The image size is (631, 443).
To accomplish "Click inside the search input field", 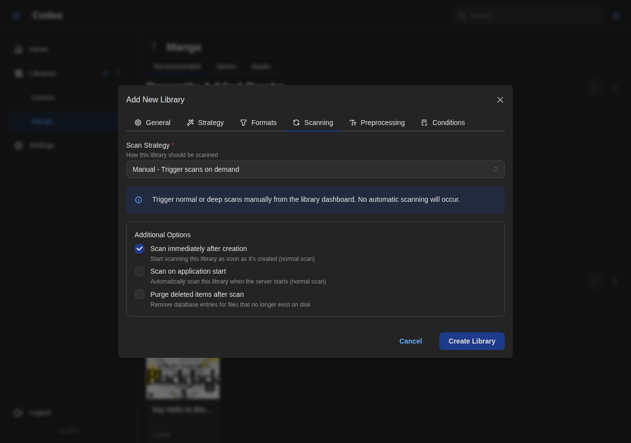I will click(x=527, y=15).
